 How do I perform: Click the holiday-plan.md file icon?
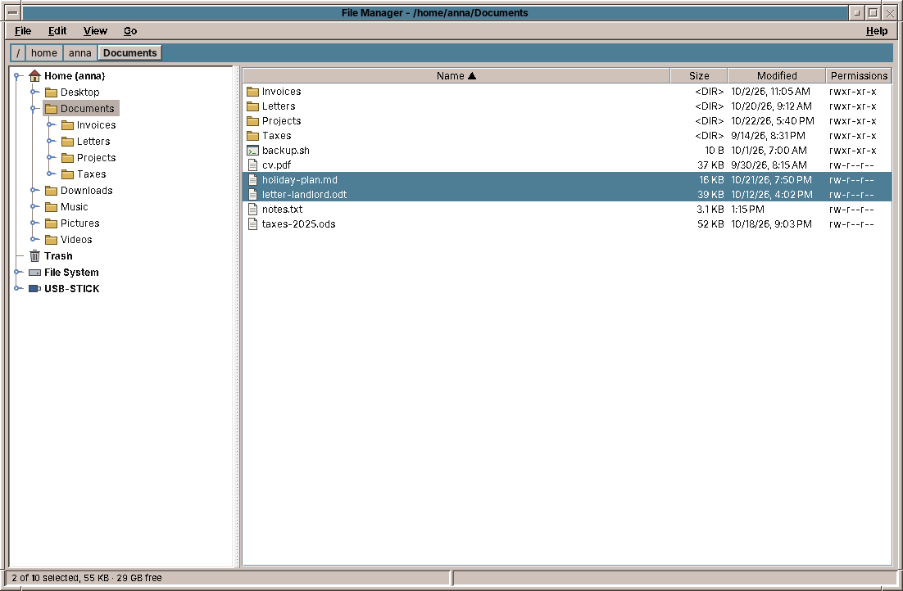[x=252, y=180]
